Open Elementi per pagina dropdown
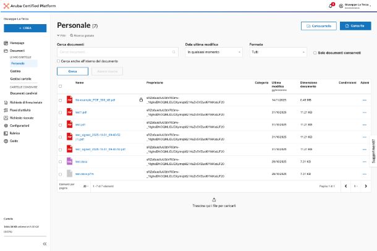 tap(85, 185)
